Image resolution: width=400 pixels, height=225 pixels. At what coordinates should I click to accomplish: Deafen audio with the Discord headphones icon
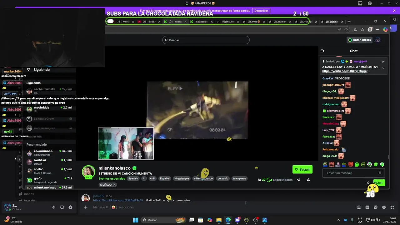[x=62, y=207]
